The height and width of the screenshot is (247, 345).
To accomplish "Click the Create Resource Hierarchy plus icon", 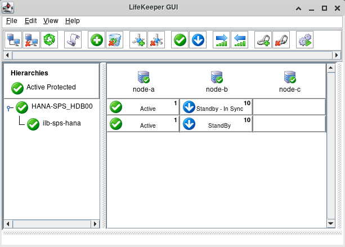I will point(97,40).
